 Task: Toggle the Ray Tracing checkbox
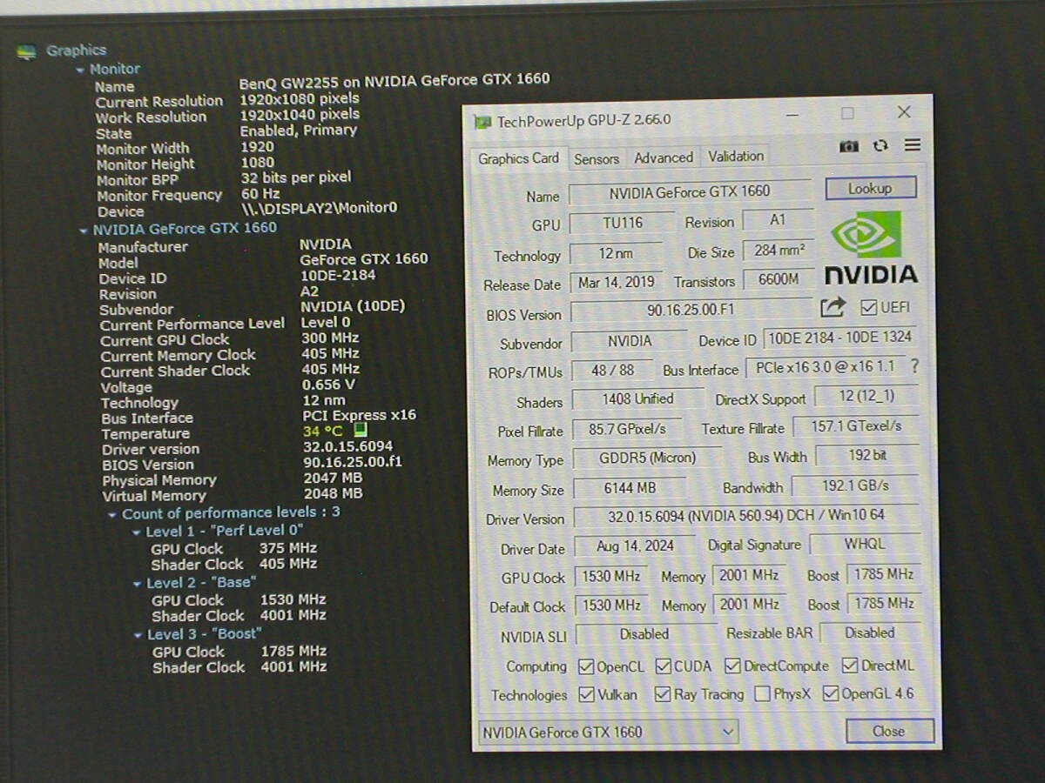click(x=663, y=694)
